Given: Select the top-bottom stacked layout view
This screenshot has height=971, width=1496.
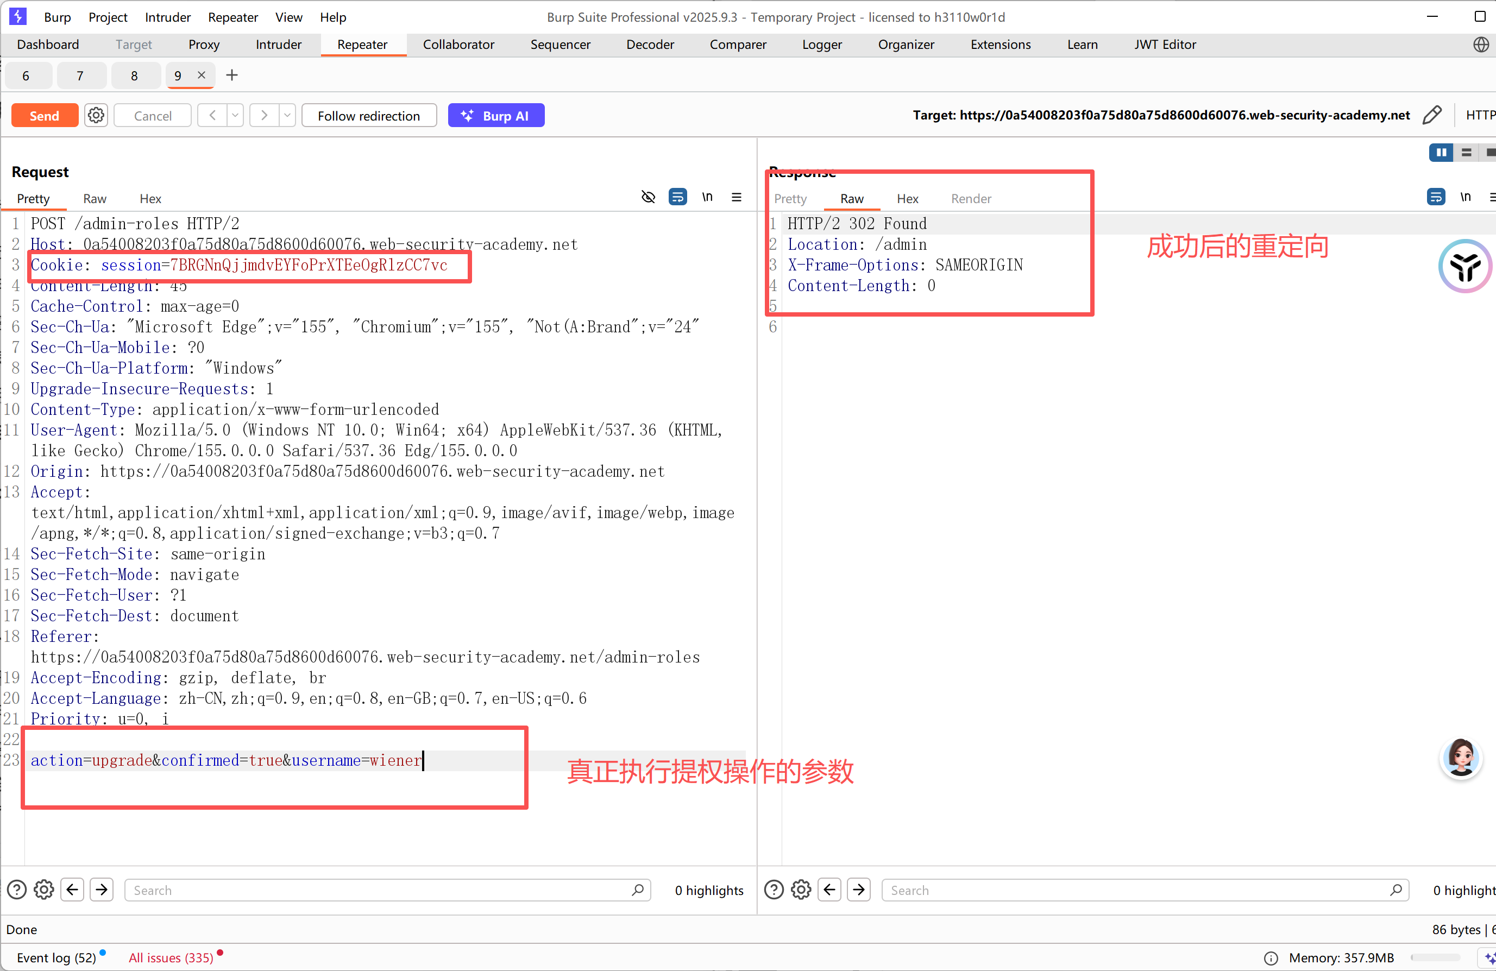Looking at the screenshot, I should [1467, 152].
